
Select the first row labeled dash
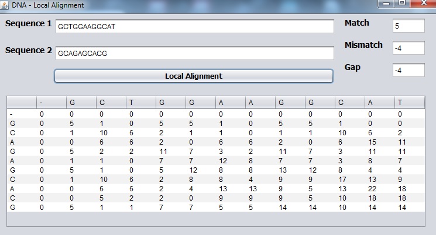click(x=216, y=114)
